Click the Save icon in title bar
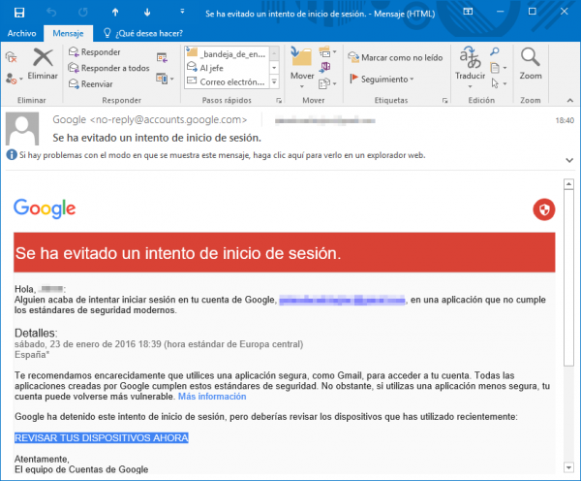The width and height of the screenshot is (581, 481). point(19,13)
